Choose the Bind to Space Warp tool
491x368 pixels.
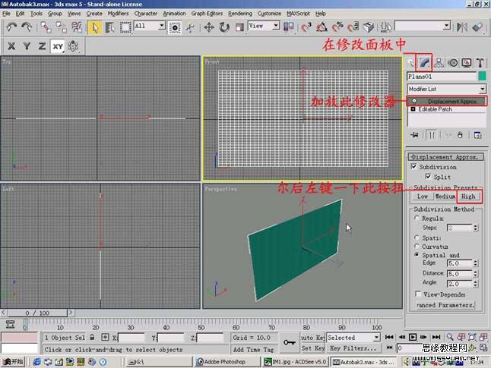(77, 27)
